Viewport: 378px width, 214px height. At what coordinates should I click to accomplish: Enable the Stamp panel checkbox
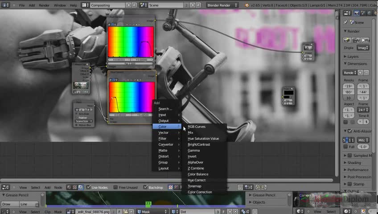[x=350, y=184]
